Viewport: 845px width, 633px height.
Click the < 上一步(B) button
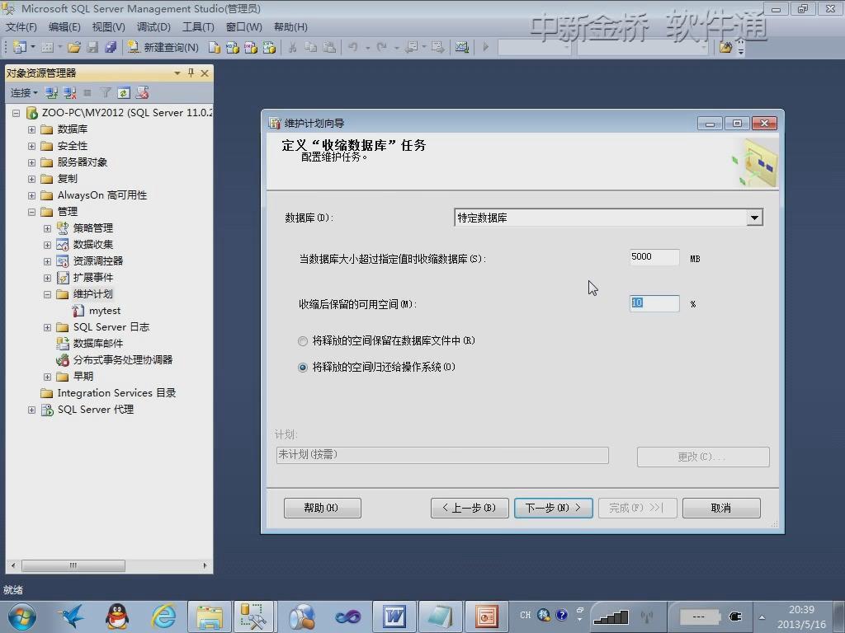(470, 508)
